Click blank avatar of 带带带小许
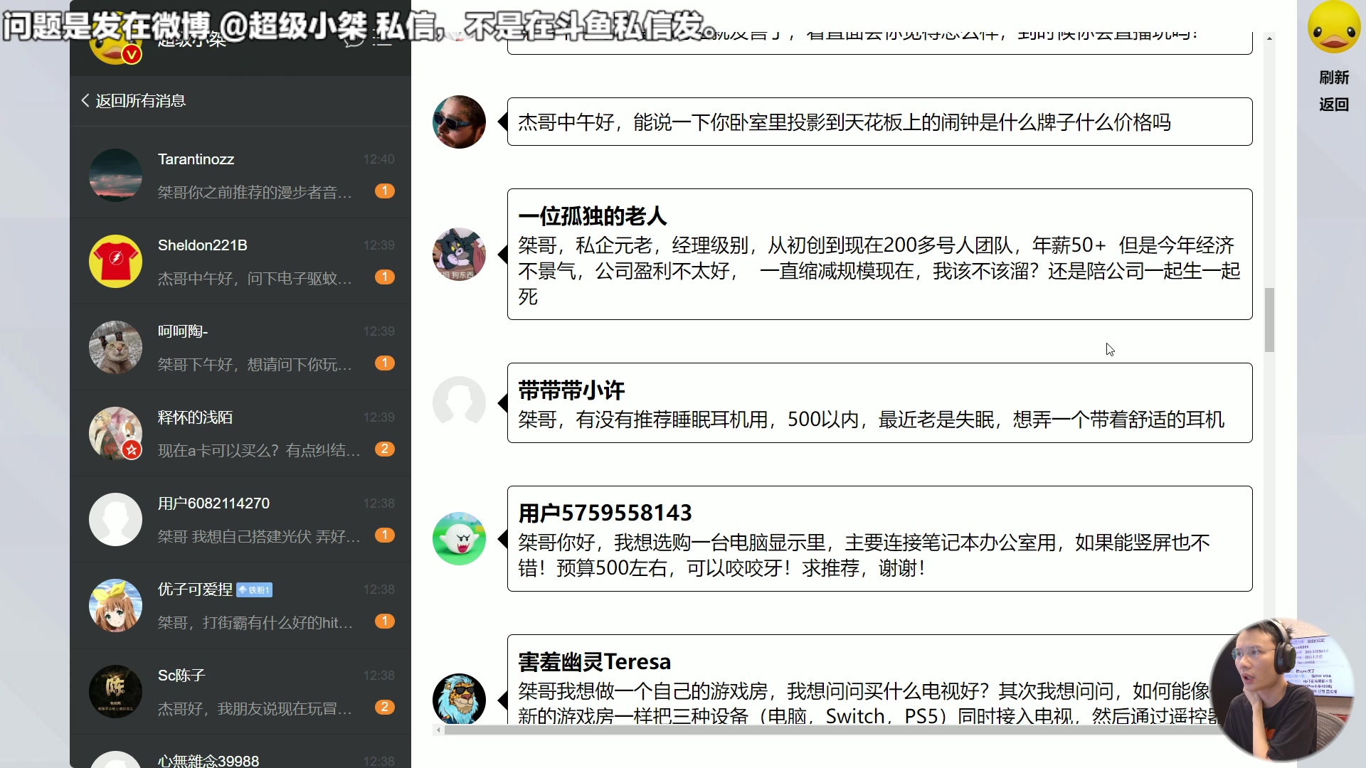This screenshot has width=1366, height=768. click(x=459, y=402)
